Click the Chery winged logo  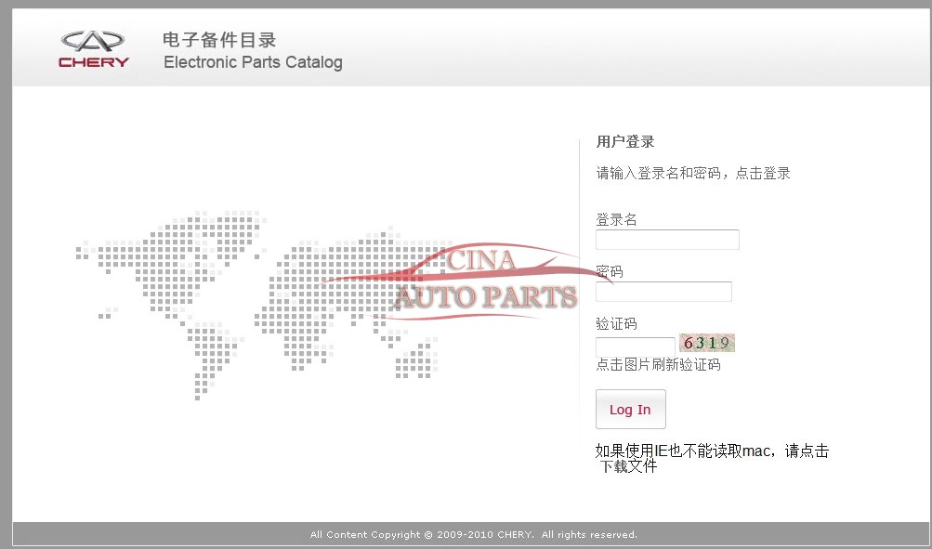coord(93,40)
